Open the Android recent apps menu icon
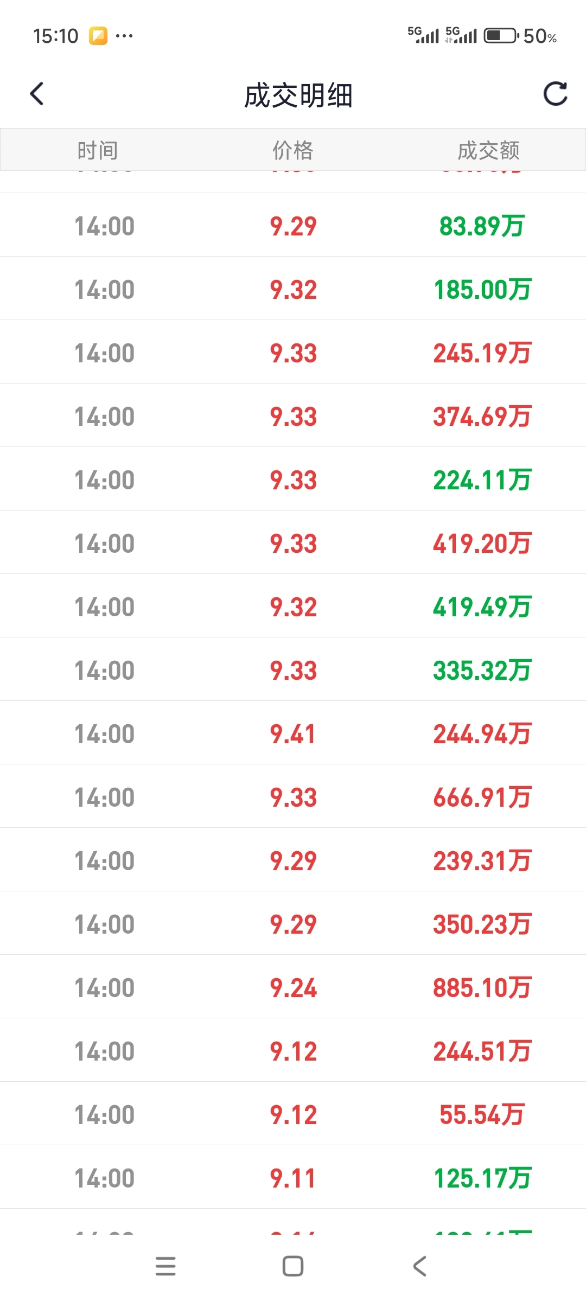 (x=165, y=1266)
